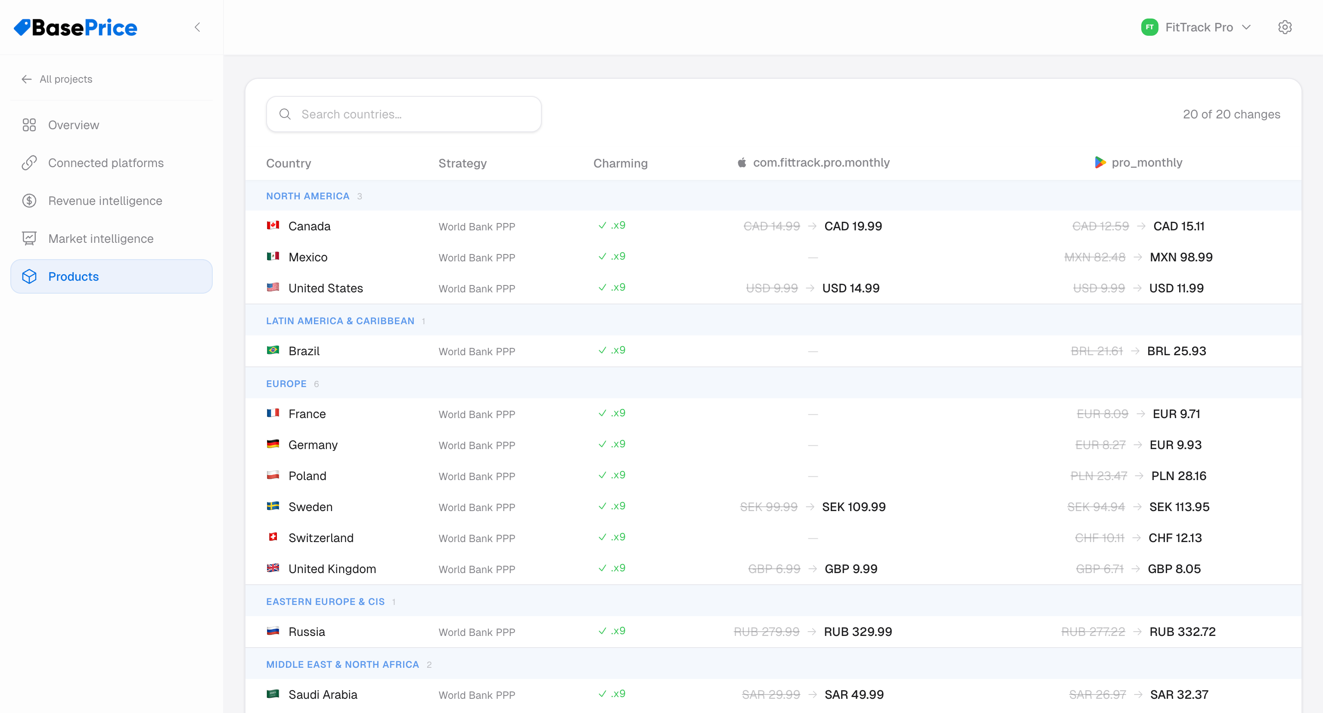Click the Country column header
The height and width of the screenshot is (713, 1323).
tap(289, 163)
